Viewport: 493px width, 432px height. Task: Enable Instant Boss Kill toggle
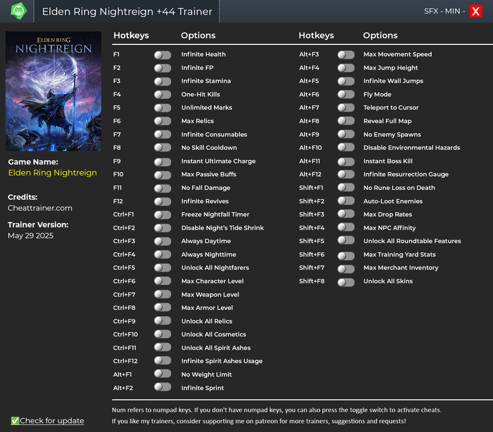(346, 162)
